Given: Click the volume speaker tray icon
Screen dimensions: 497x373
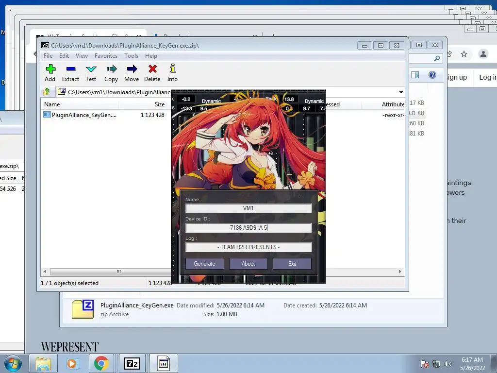Looking at the screenshot, I should (448, 364).
